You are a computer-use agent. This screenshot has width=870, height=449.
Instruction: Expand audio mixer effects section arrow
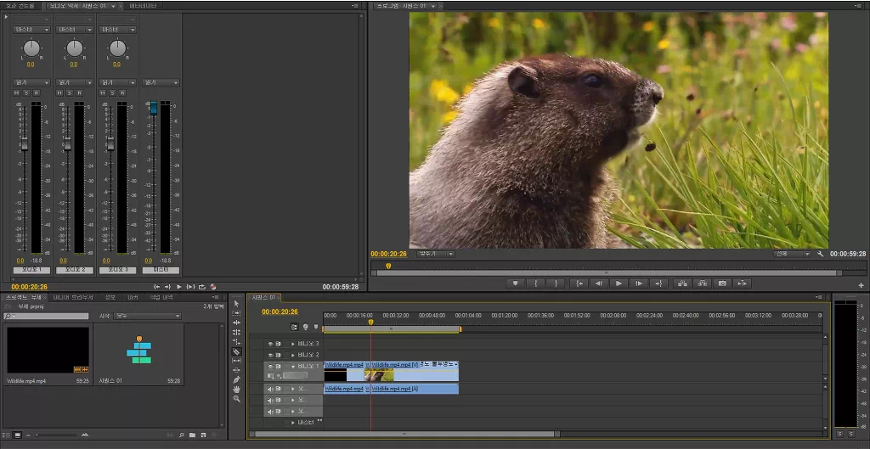(6, 17)
